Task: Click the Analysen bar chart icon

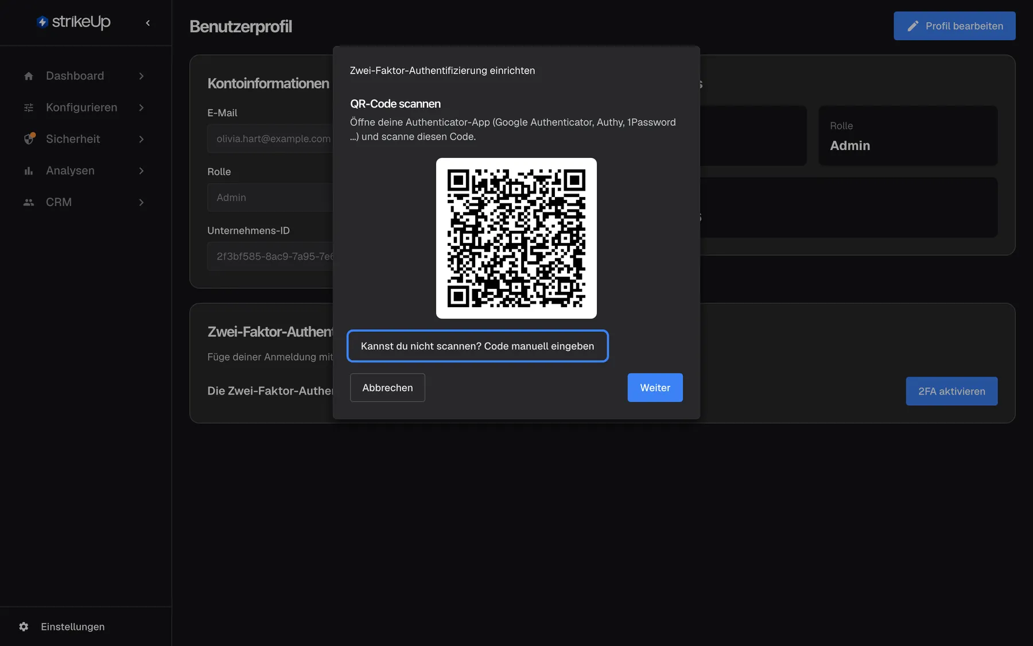Action: (29, 171)
